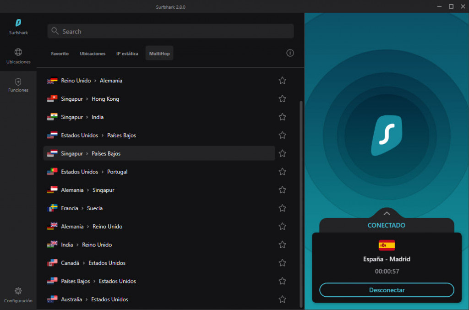Choose Estados Unidos › Portugal
This screenshot has height=310, width=469.
(x=159, y=172)
